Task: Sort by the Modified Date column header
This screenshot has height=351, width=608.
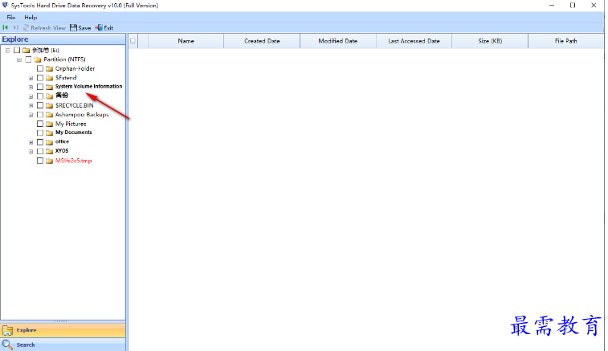Action: click(338, 41)
